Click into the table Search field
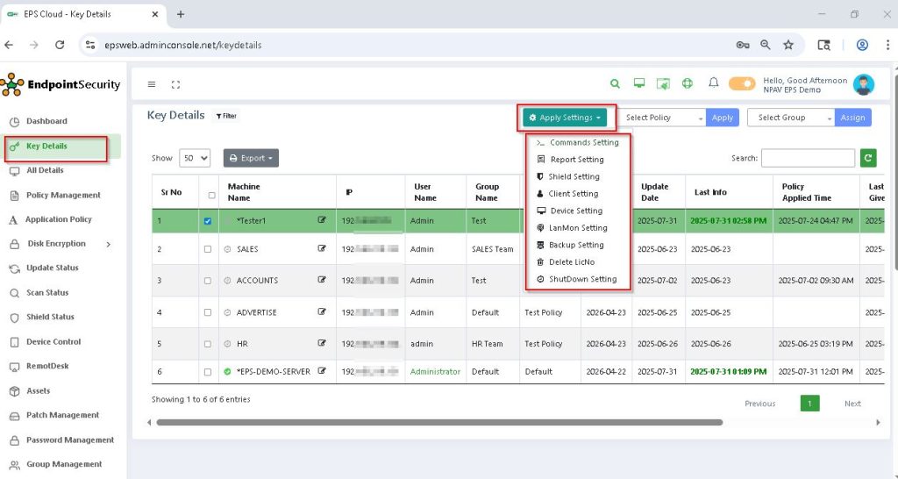Screen dimensions: 898x479 coord(808,158)
